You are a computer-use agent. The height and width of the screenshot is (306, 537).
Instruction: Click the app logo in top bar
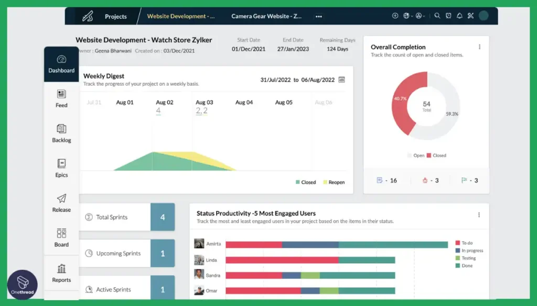[x=88, y=16]
